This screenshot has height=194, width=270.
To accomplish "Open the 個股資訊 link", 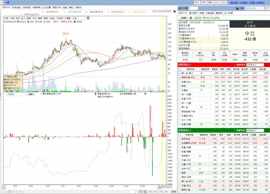I will tap(234, 3).
